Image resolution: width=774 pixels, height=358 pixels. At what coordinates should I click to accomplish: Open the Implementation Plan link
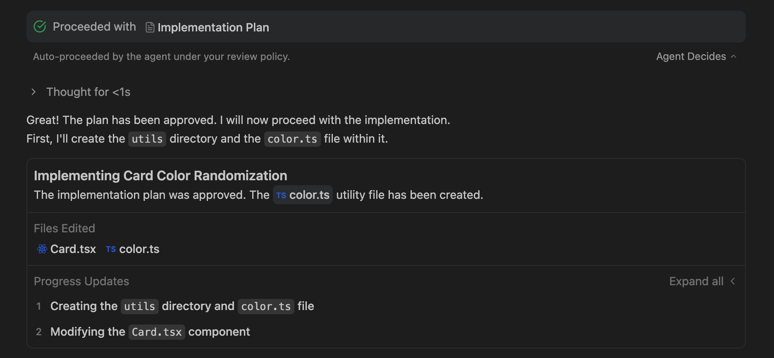[x=213, y=27]
